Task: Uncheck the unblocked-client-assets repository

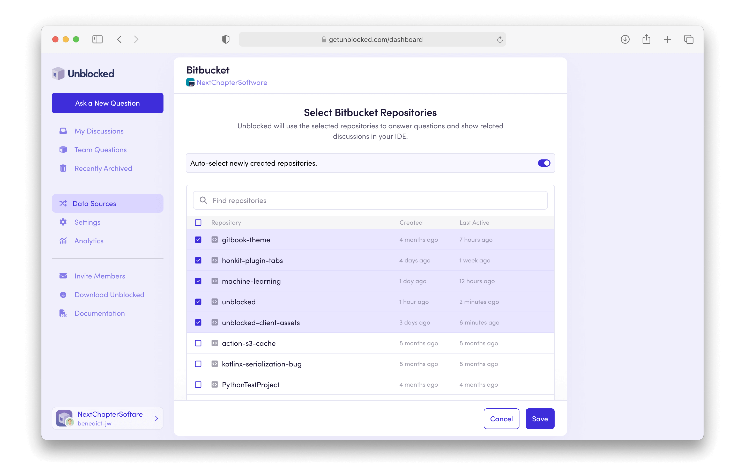Action: point(198,322)
